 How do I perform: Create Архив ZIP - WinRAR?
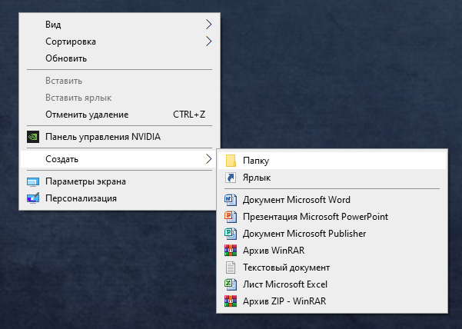coord(332,301)
